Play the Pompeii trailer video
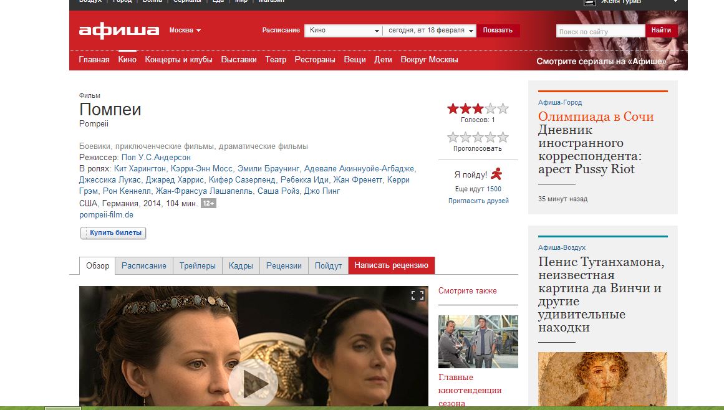Viewport: 724px width, 410px height. [x=253, y=383]
